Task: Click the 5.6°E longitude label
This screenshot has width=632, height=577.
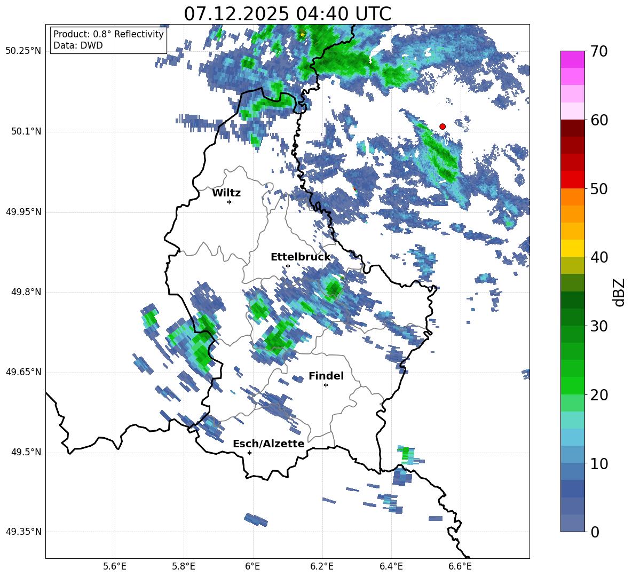Action: [x=115, y=566]
